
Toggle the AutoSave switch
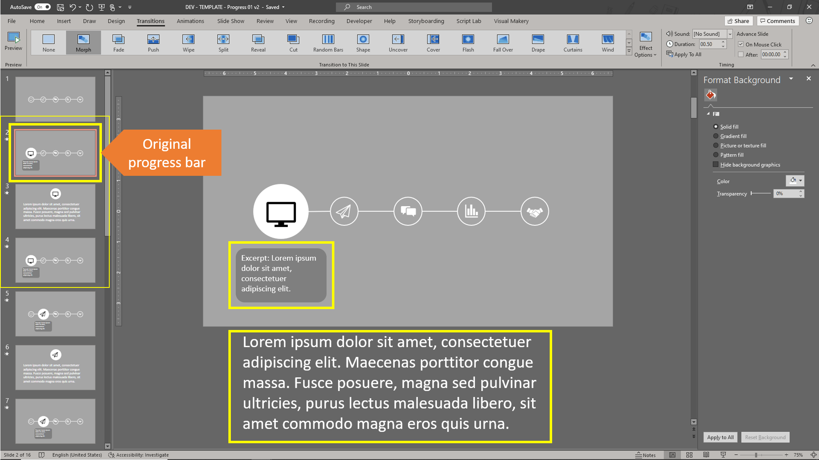(43, 7)
